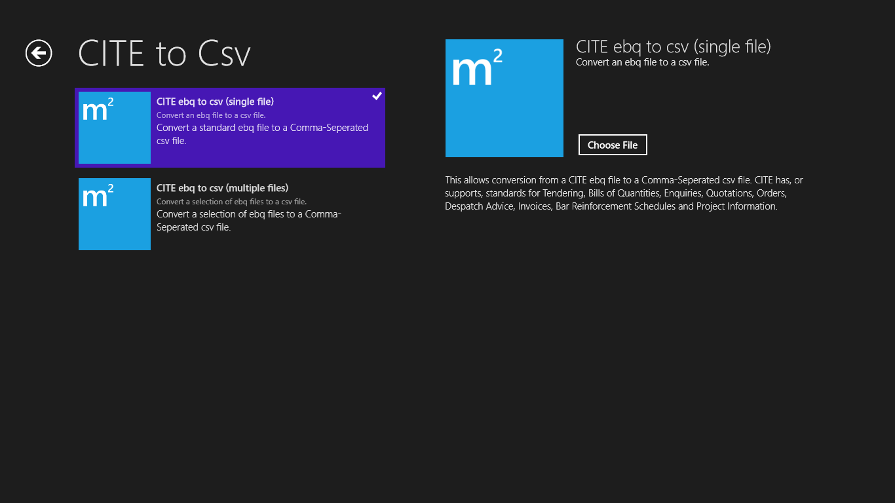The height and width of the screenshot is (503, 895).
Task: Toggle the checkmark on the selected item
Action: 377,96
